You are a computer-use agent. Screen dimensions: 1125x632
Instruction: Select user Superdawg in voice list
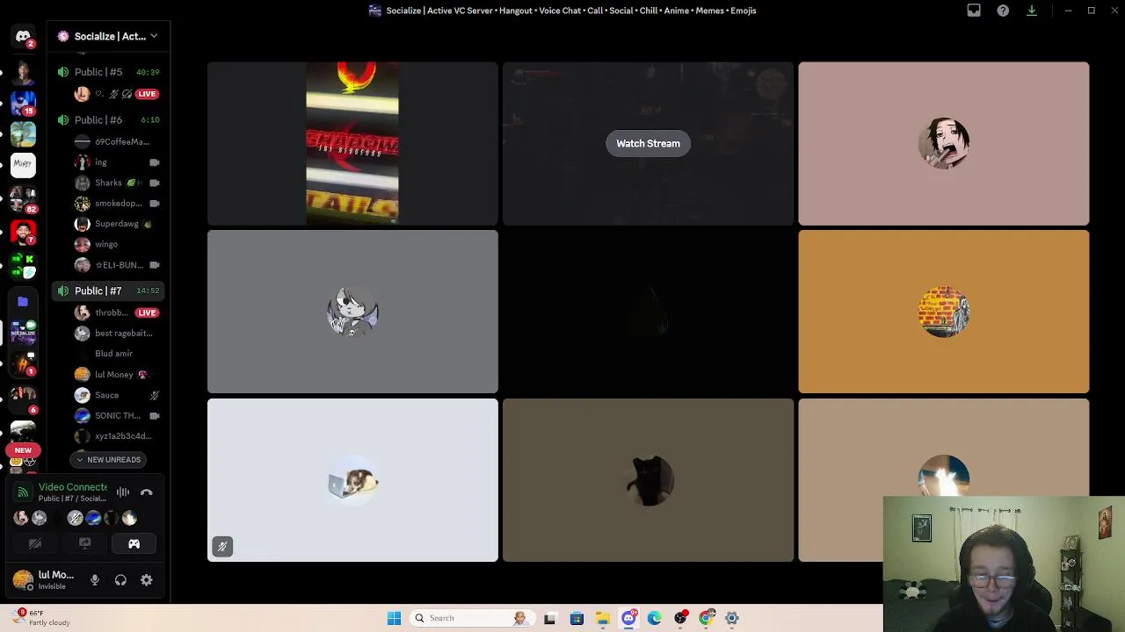pyautogui.click(x=116, y=224)
